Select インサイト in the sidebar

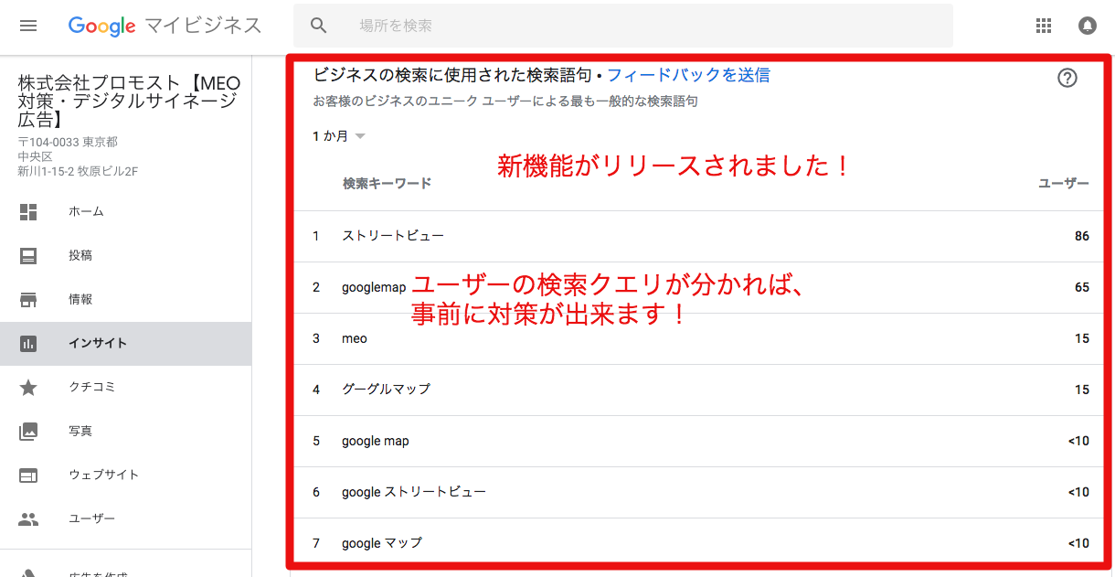tap(125, 343)
